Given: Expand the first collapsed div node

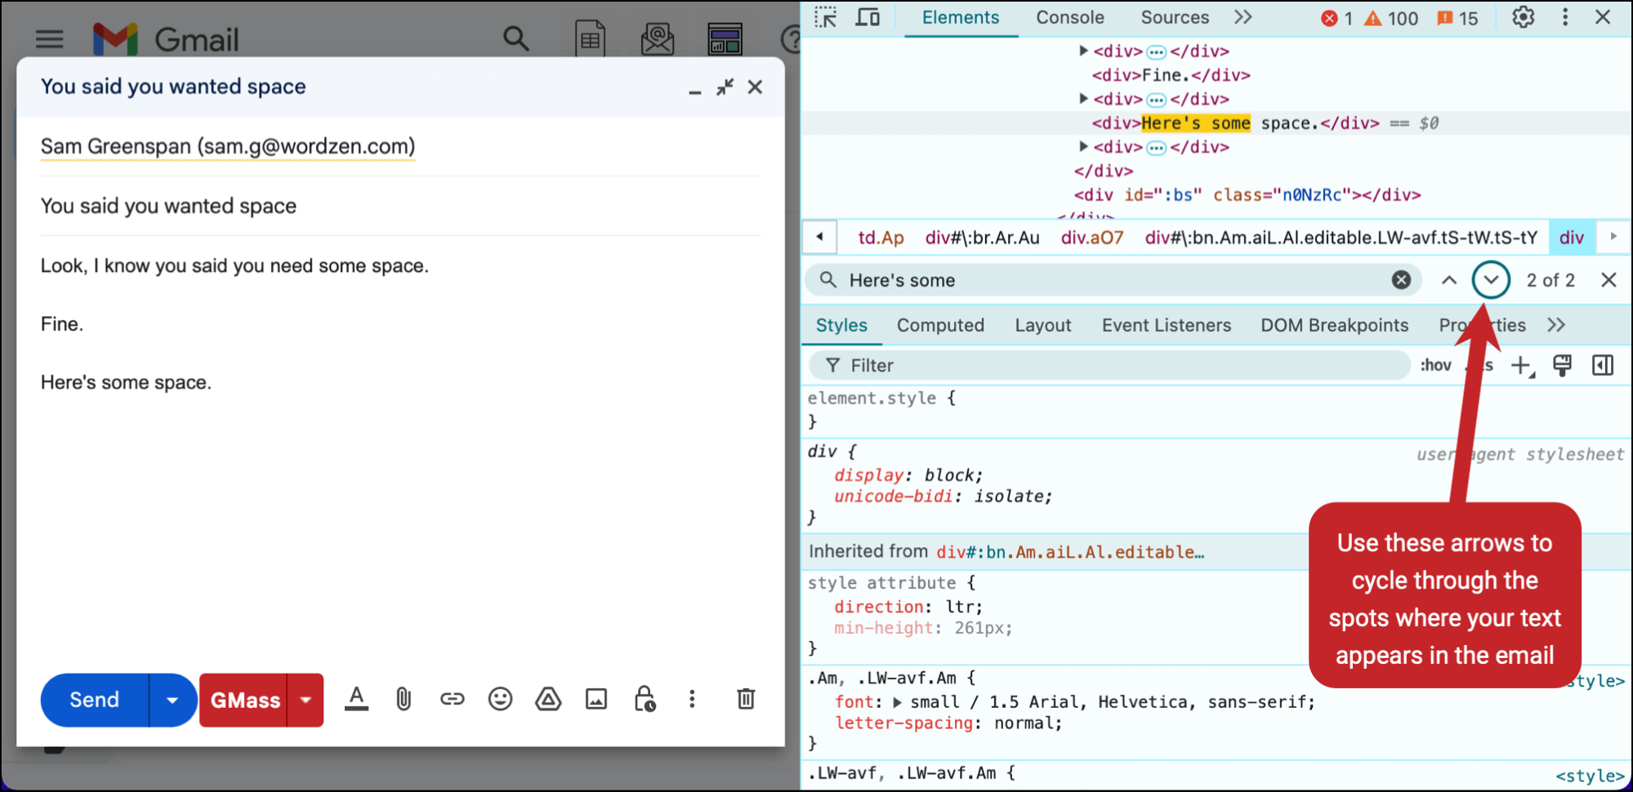Looking at the screenshot, I should 1083,51.
